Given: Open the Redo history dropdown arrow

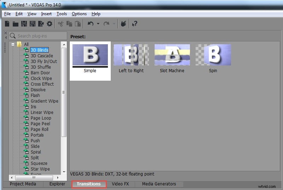Looking at the screenshot, I should point(114,24).
